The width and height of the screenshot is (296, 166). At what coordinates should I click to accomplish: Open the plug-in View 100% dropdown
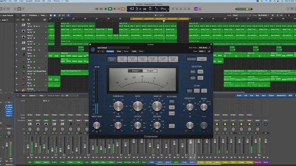pos(202,51)
